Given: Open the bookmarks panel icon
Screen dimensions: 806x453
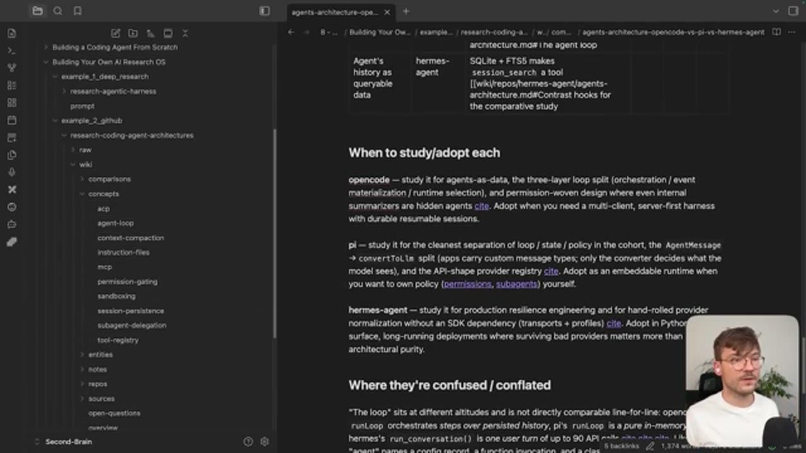Looking at the screenshot, I should click(77, 11).
